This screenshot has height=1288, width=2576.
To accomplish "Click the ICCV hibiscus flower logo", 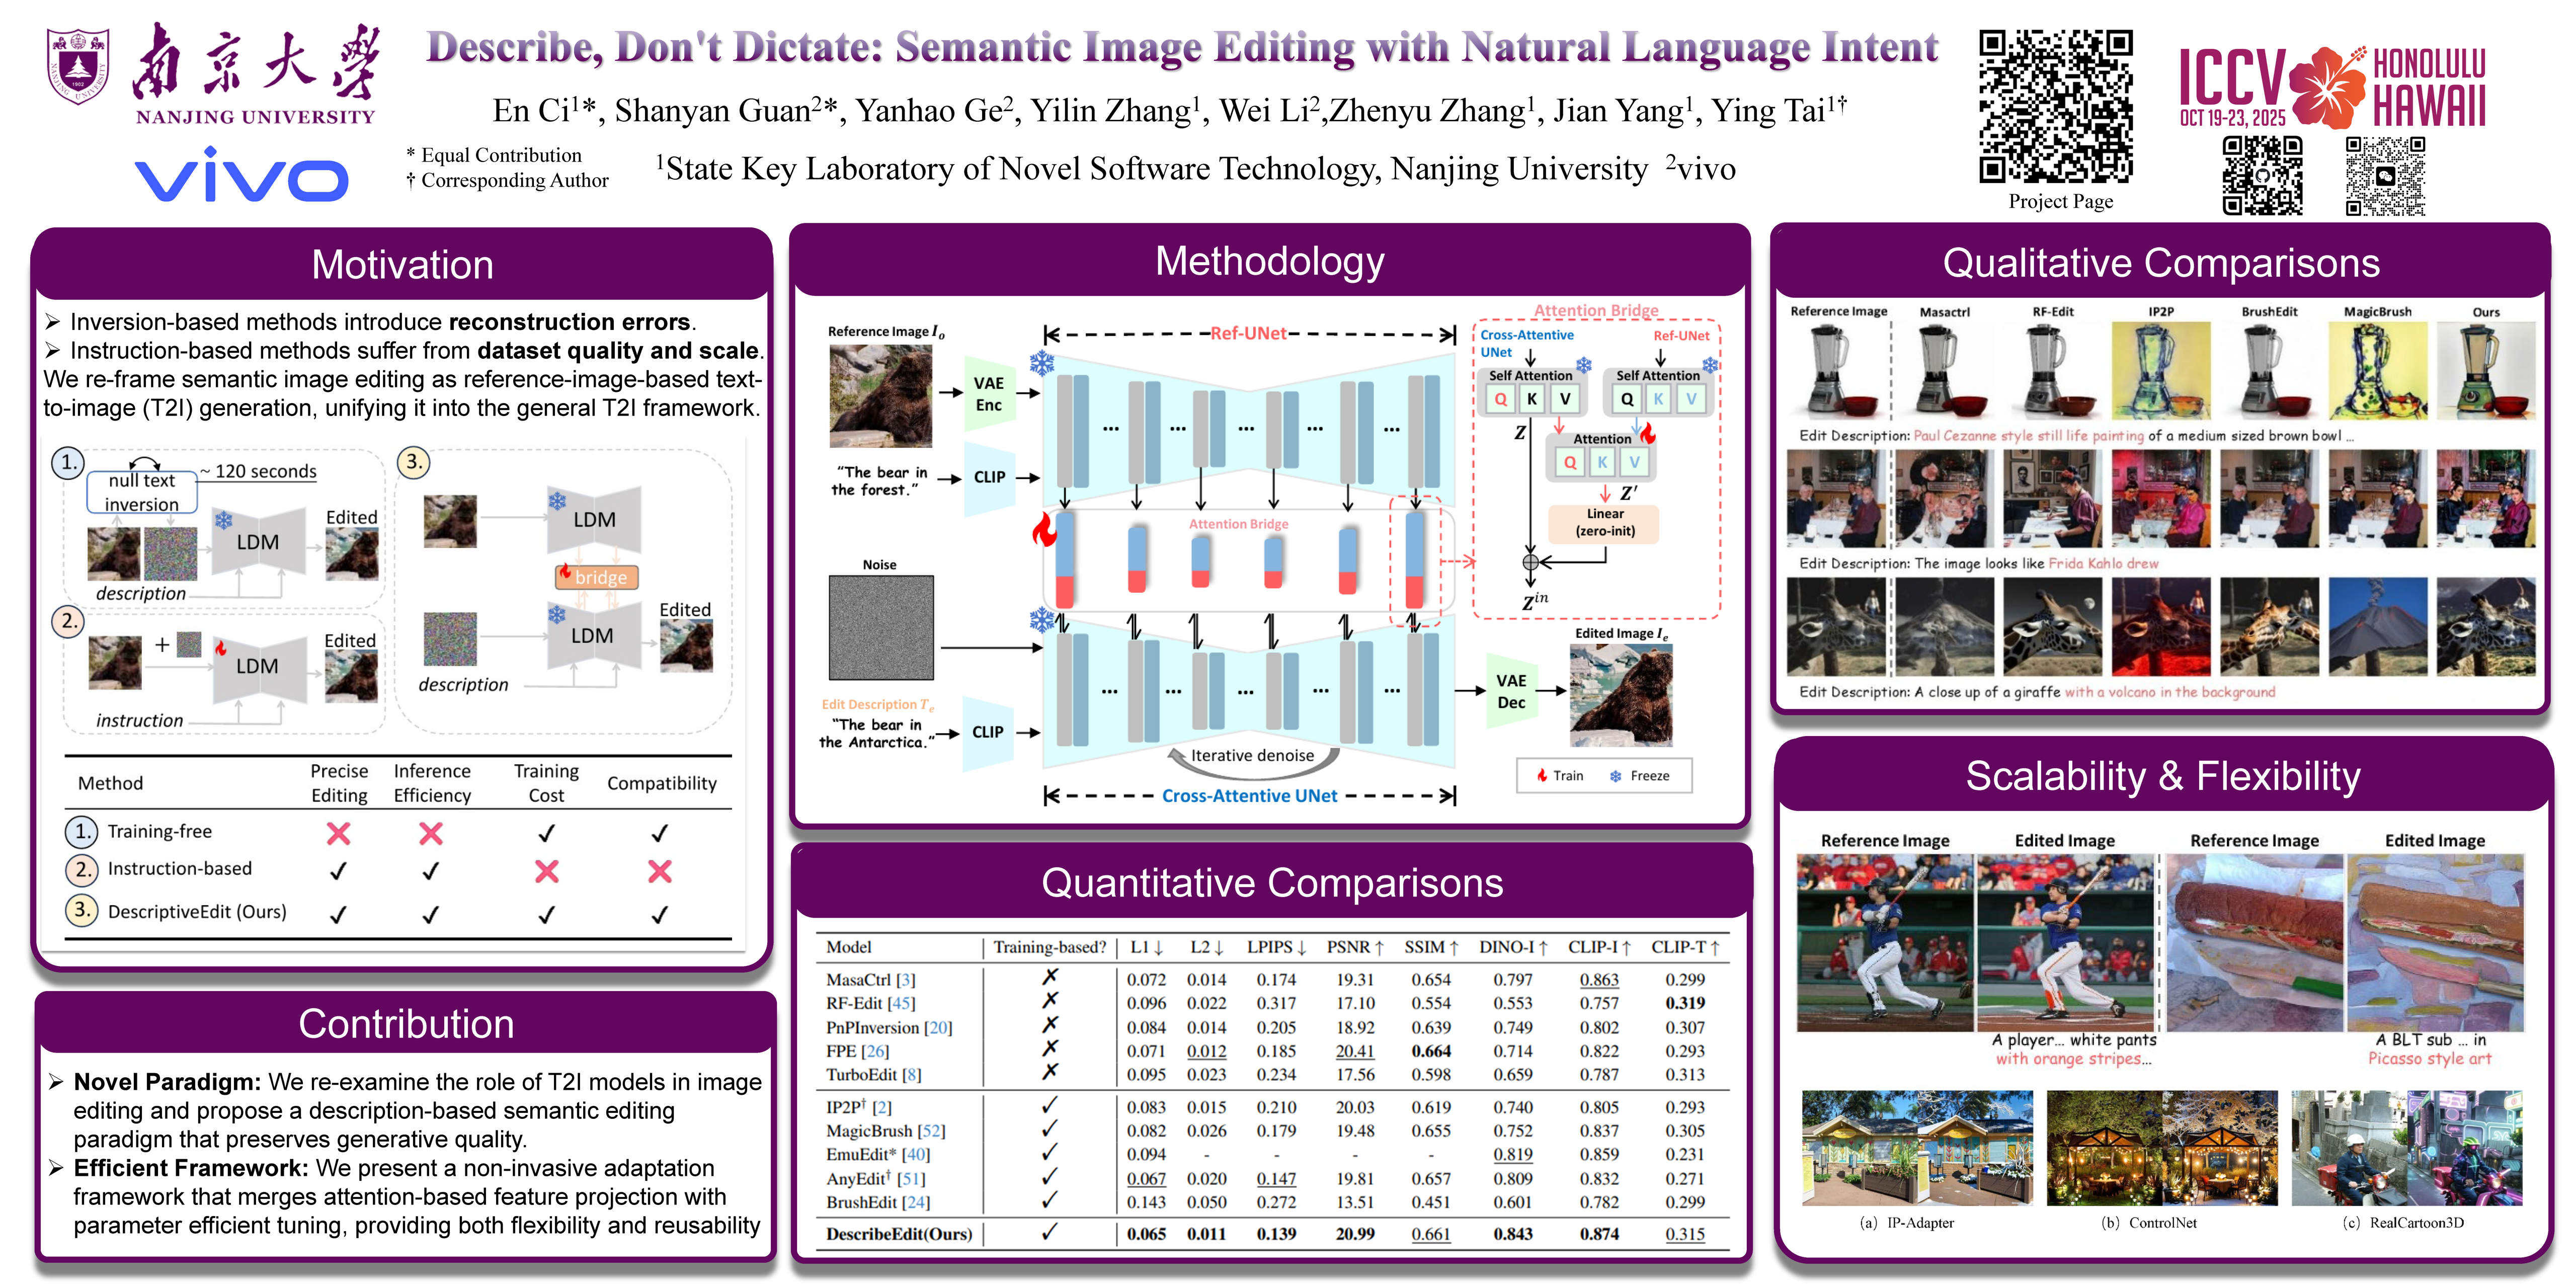I will pos(2329,88).
